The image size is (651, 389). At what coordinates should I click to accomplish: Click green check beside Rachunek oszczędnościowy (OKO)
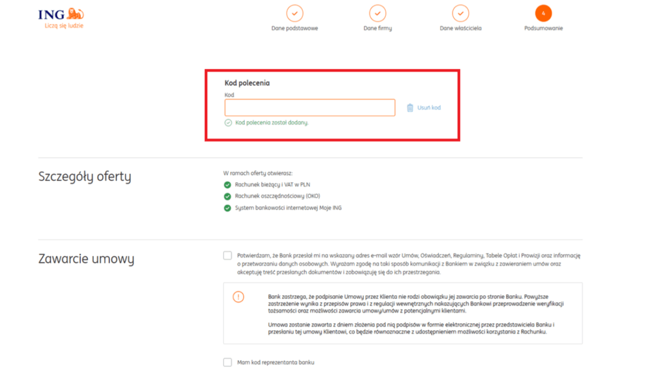(227, 196)
